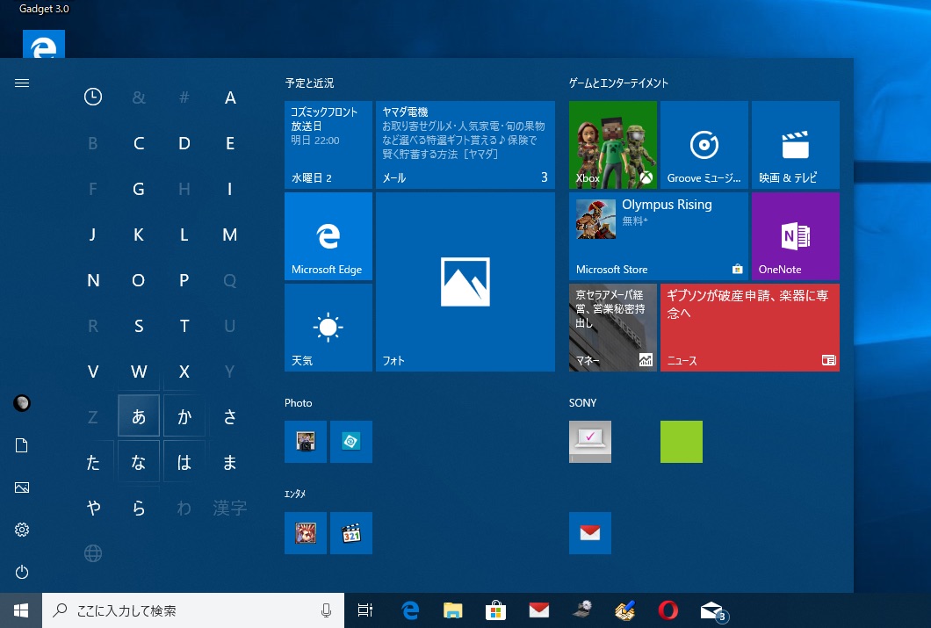
Task: Open Settings gear in Start sidebar
Action: [21, 530]
